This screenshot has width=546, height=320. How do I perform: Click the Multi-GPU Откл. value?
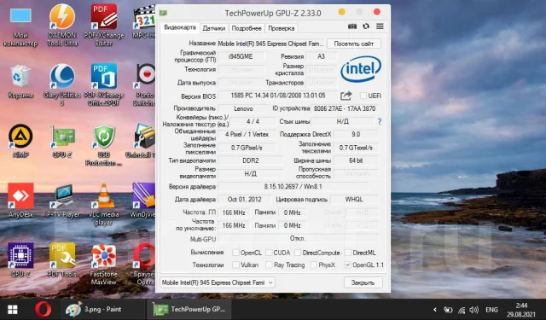coord(298,239)
